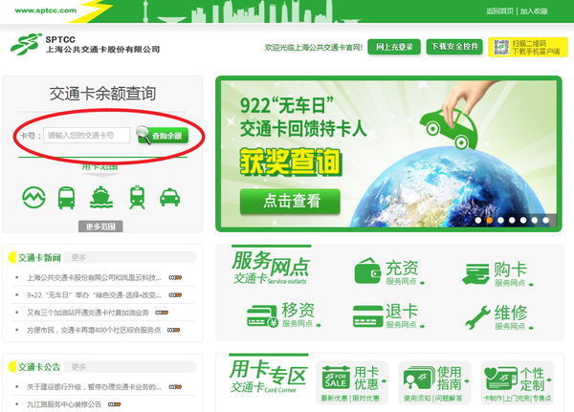Click the green car in the banner
The height and width of the screenshot is (412, 574).
tap(449, 129)
